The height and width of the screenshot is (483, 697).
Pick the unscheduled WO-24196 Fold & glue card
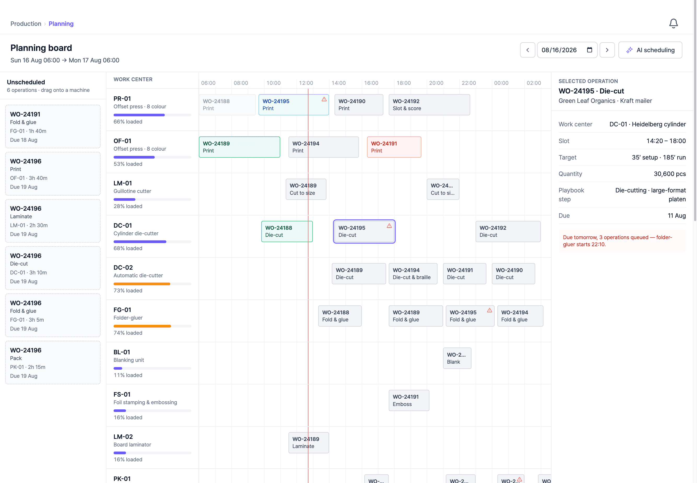point(53,315)
